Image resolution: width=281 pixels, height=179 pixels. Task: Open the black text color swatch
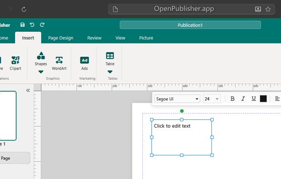[x=263, y=99]
